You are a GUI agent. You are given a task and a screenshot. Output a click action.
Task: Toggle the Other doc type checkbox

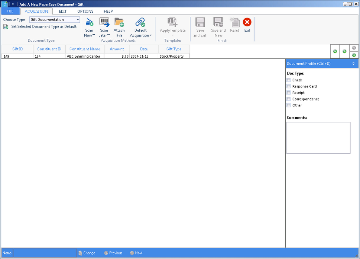[289, 105]
